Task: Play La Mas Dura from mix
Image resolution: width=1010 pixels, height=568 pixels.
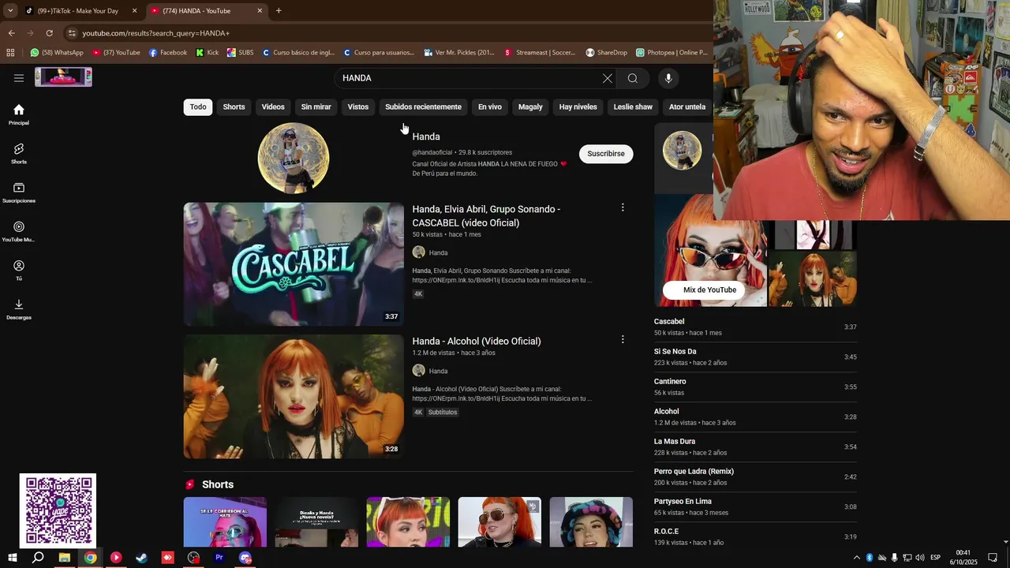Action: 755,447
